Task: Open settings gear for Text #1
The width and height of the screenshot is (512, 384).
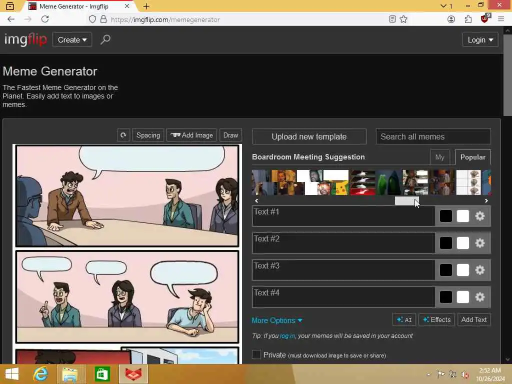Action: [x=479, y=216]
